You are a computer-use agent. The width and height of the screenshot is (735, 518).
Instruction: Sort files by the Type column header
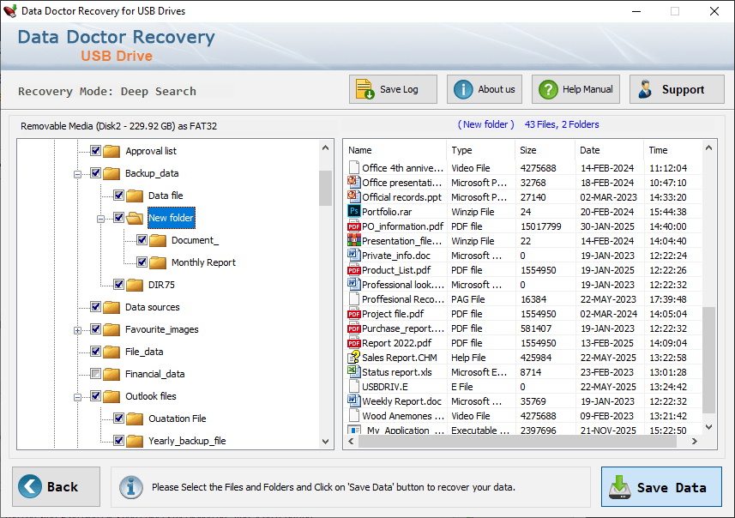click(x=481, y=150)
